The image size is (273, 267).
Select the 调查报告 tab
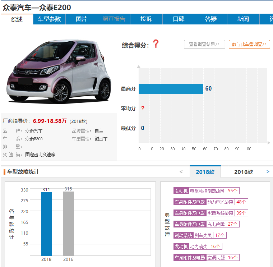114,19
